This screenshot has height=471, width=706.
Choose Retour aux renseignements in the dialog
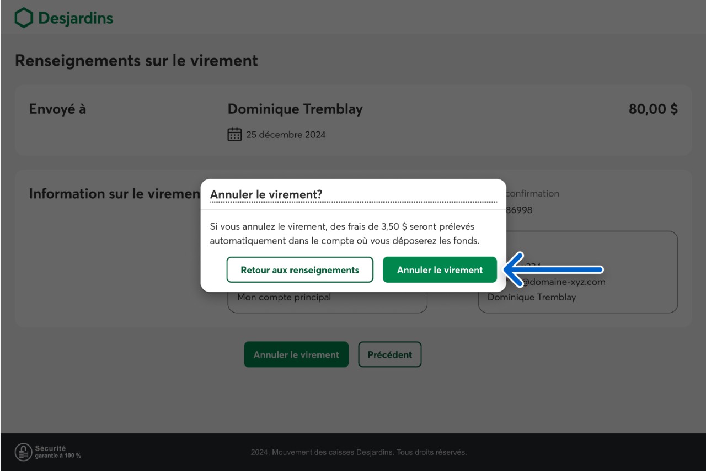[299, 270]
